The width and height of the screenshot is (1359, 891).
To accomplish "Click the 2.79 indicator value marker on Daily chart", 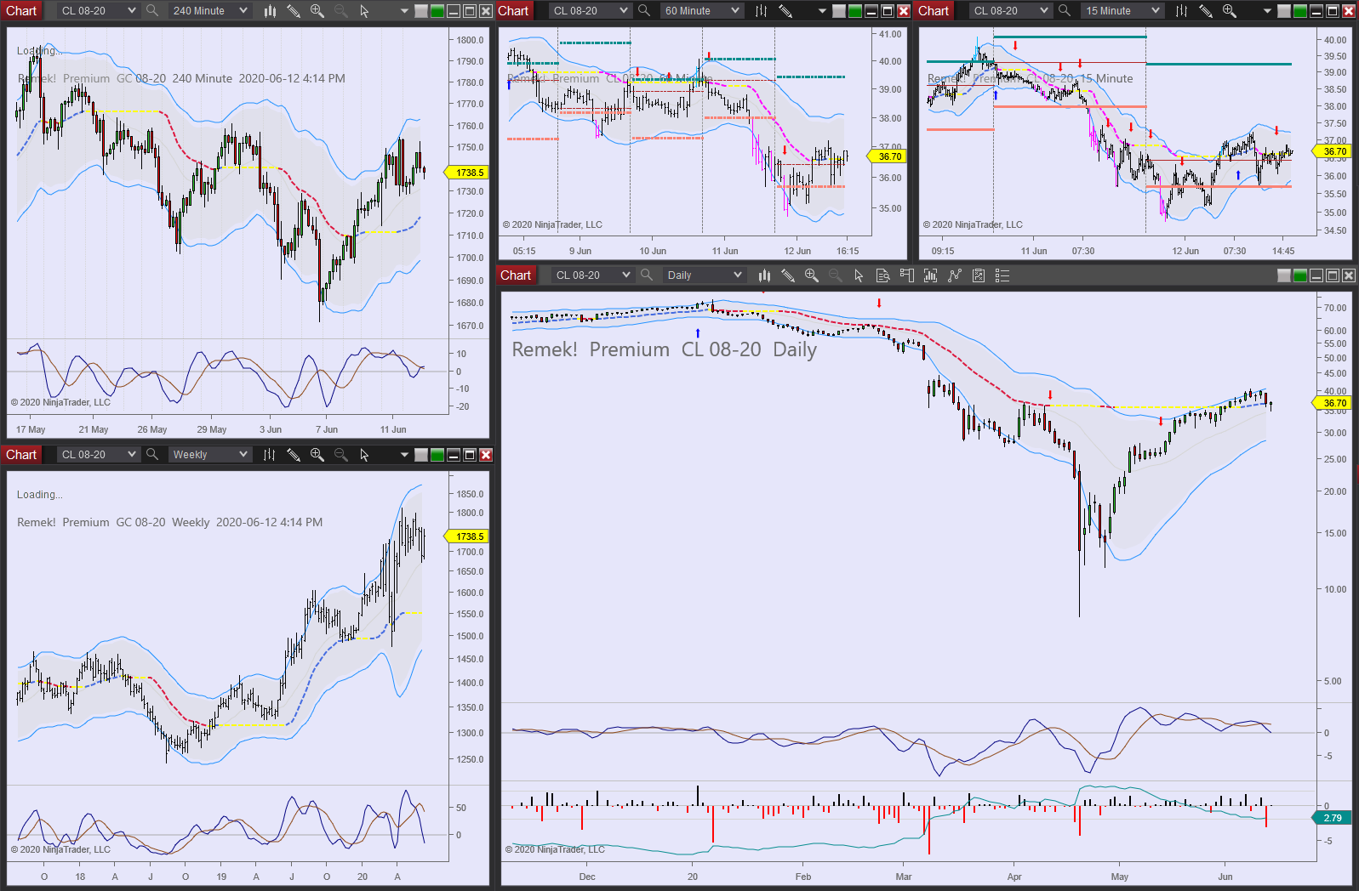I will click(1333, 818).
